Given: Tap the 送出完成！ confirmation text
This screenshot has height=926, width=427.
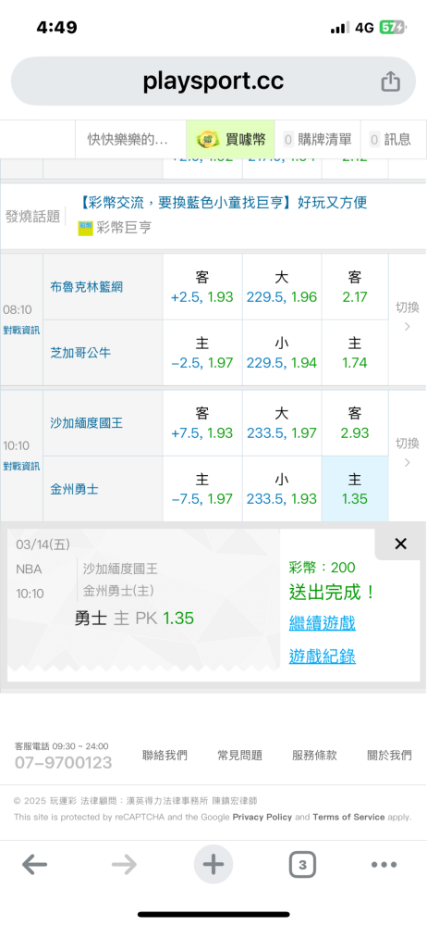Looking at the screenshot, I should coord(332,593).
